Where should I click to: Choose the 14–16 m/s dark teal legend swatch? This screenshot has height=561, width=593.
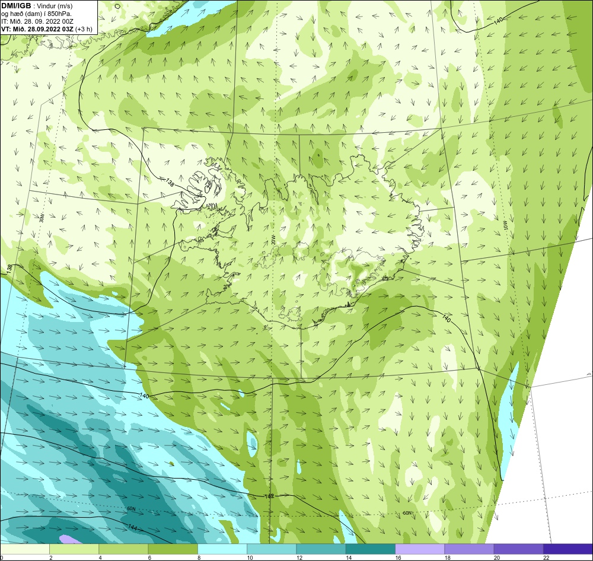click(371, 549)
